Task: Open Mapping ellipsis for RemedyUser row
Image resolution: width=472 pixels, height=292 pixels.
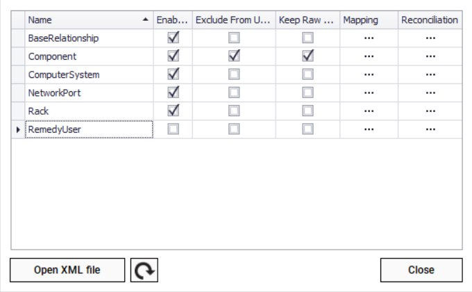Action: pos(369,129)
